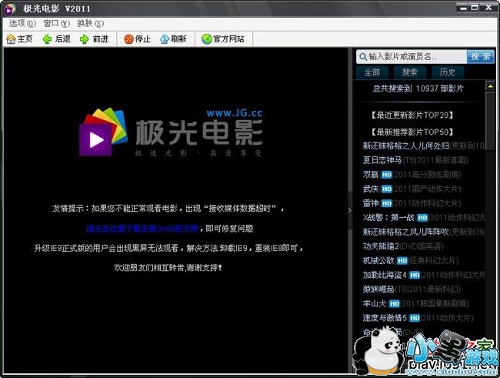Switch to the 搜索 tab
500x378 pixels.
410,72
